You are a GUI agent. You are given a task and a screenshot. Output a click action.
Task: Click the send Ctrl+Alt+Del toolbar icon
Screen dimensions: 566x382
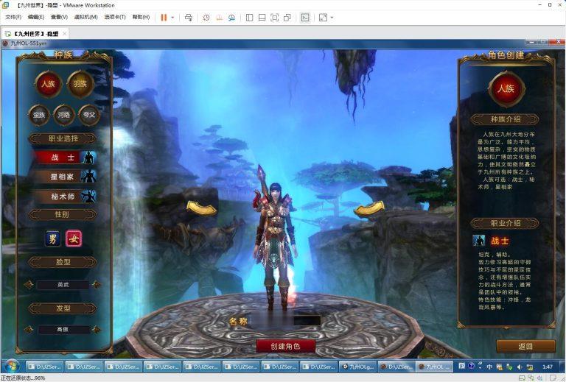[x=189, y=18]
